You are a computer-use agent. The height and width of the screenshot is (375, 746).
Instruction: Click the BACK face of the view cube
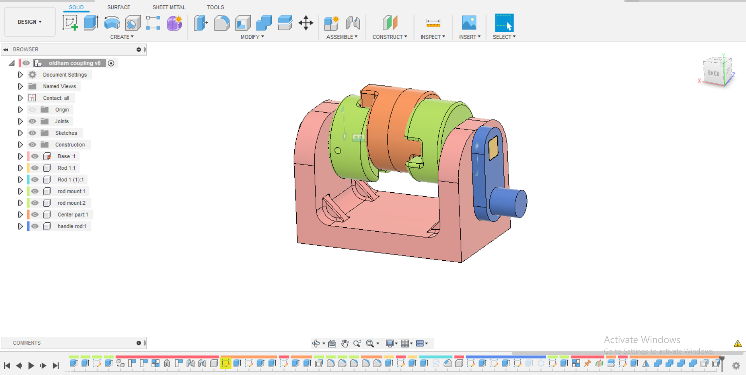coord(713,73)
